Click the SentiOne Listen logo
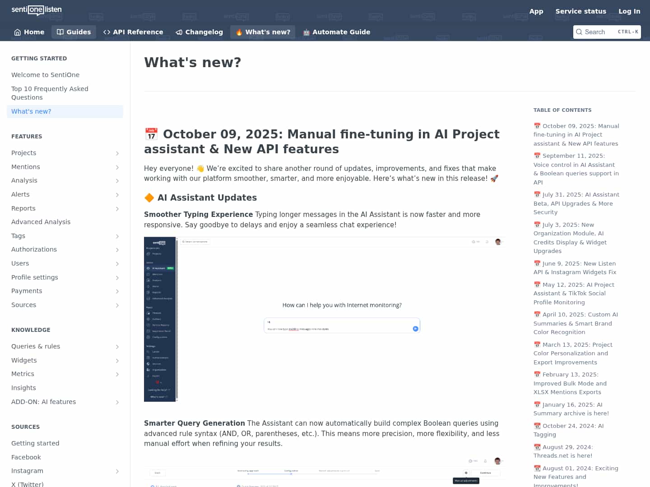The image size is (650, 487). coord(36,10)
